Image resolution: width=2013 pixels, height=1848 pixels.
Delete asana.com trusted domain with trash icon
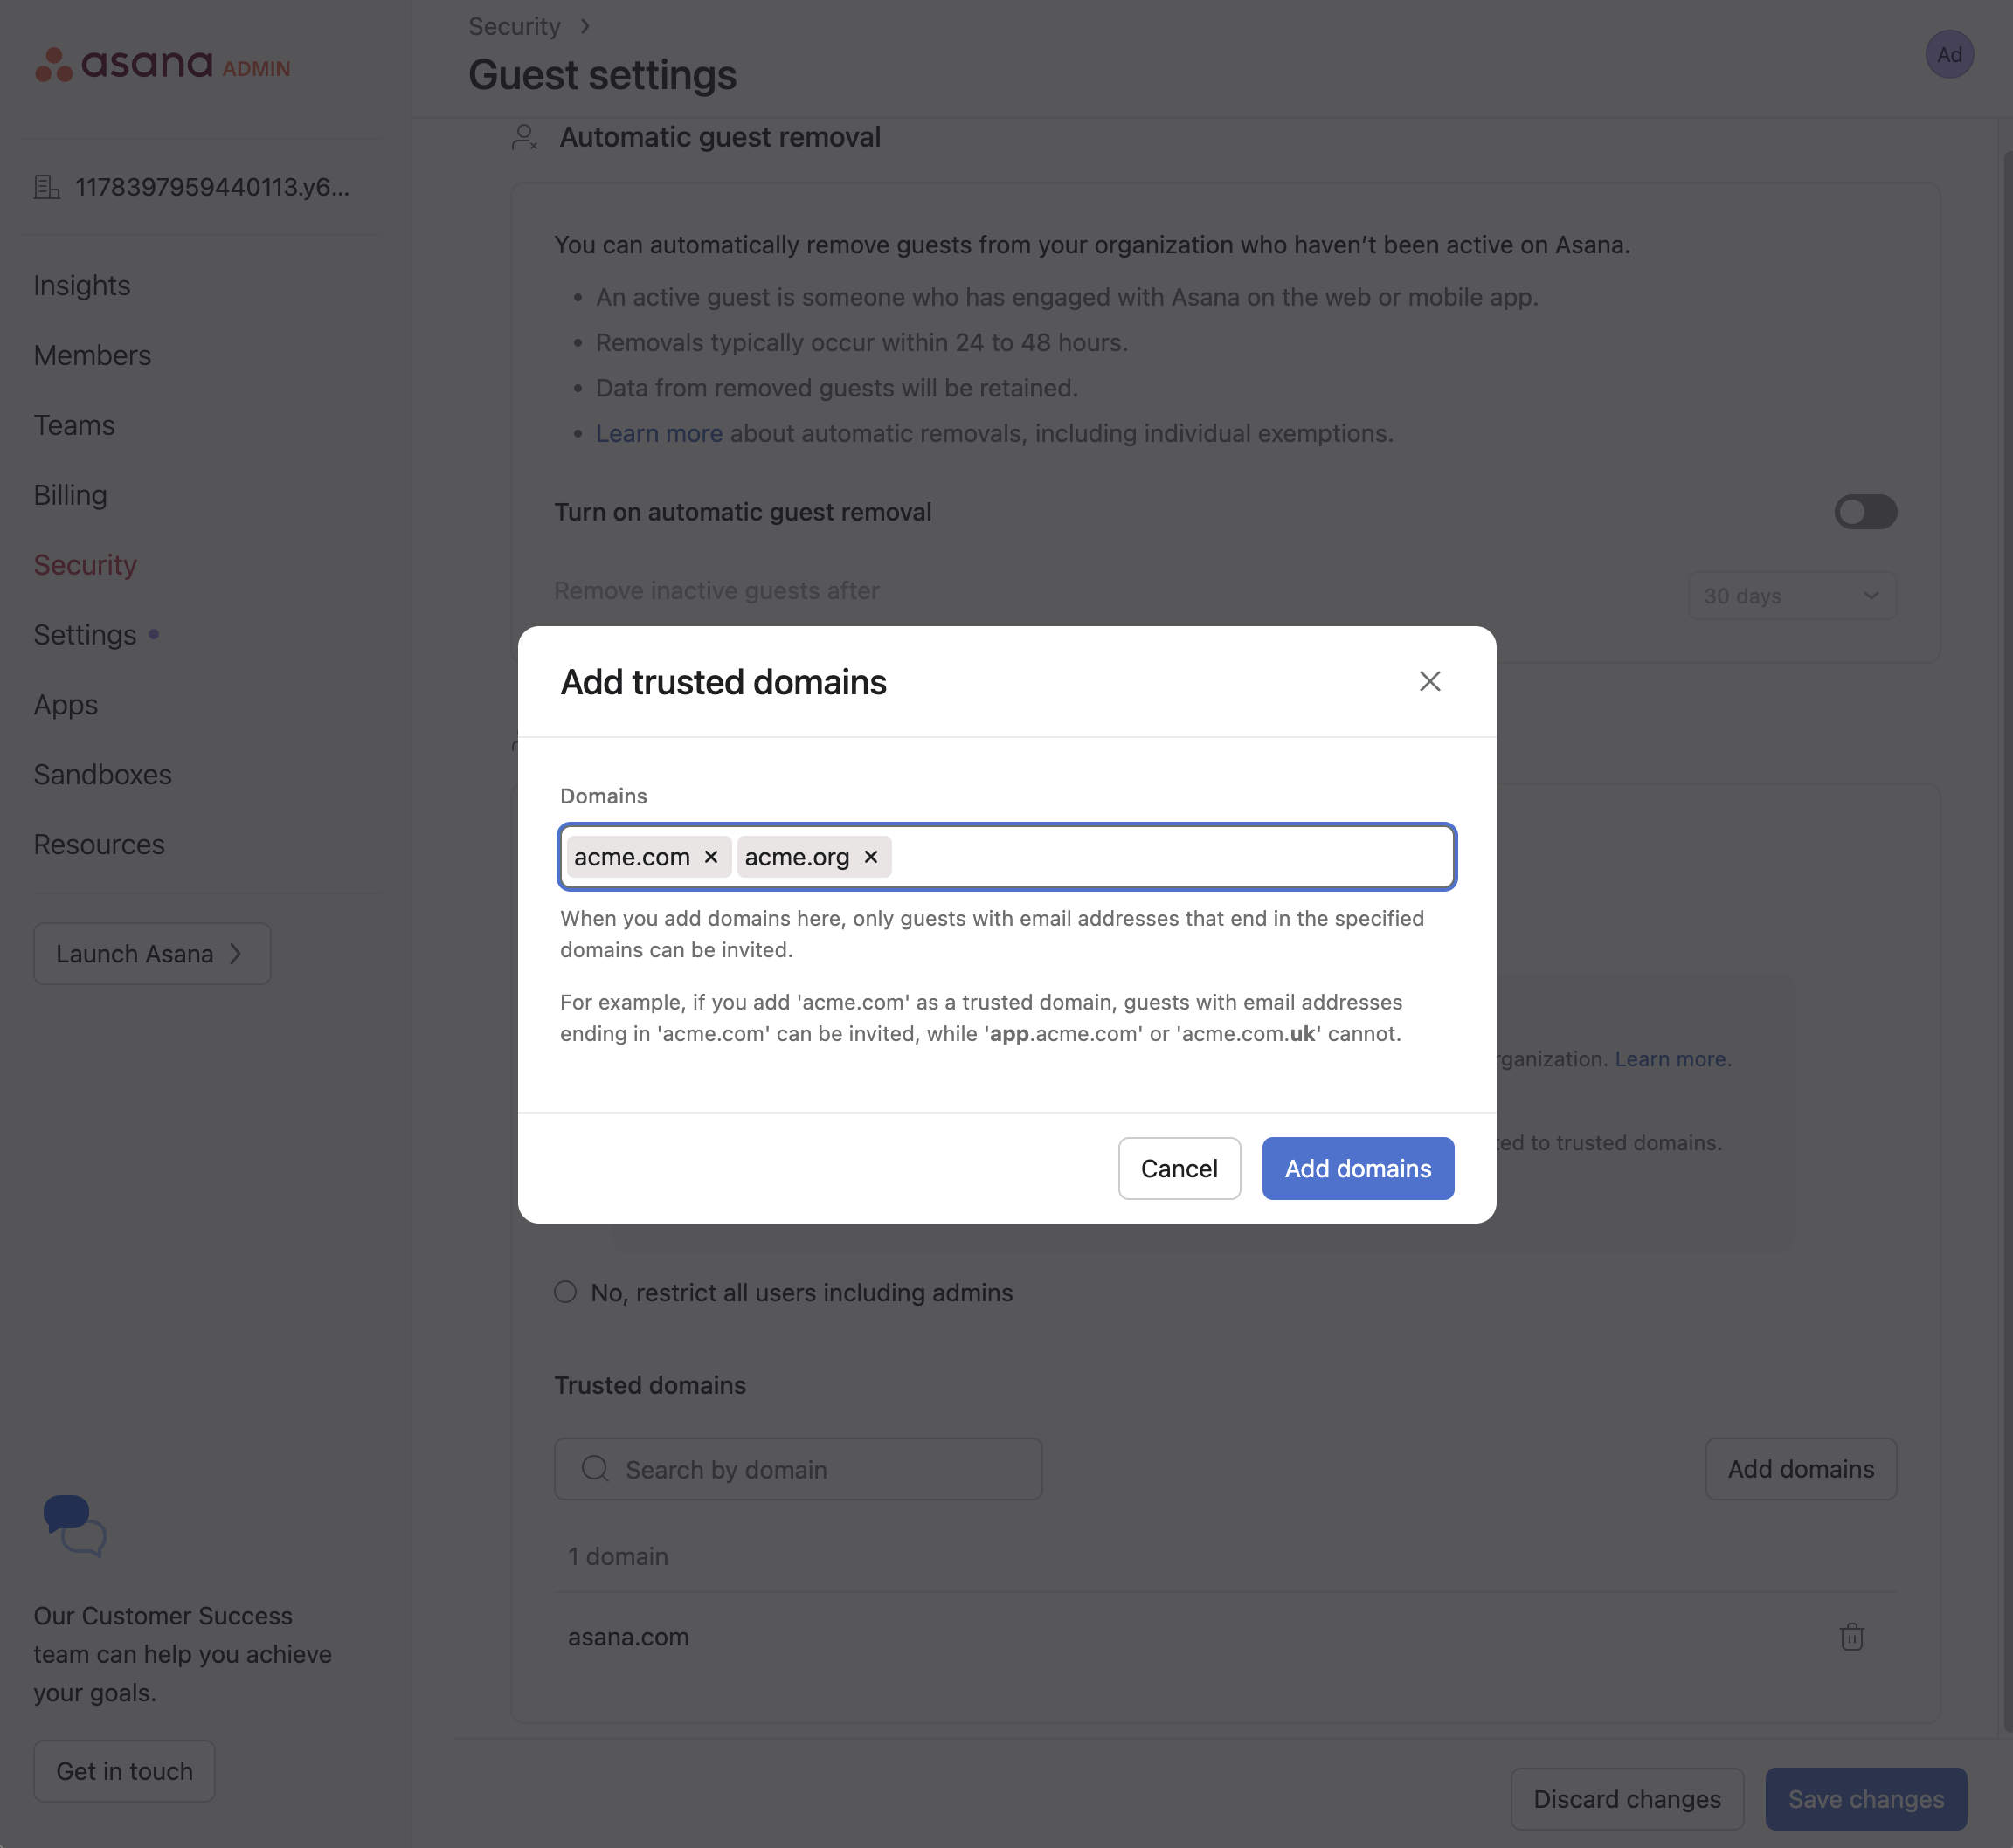click(x=1850, y=1637)
